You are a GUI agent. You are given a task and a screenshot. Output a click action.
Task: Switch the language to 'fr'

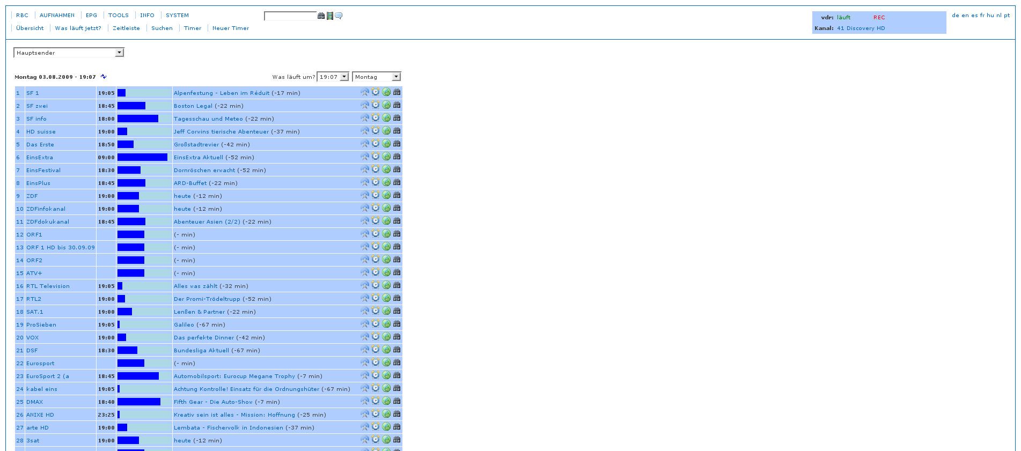(x=982, y=16)
